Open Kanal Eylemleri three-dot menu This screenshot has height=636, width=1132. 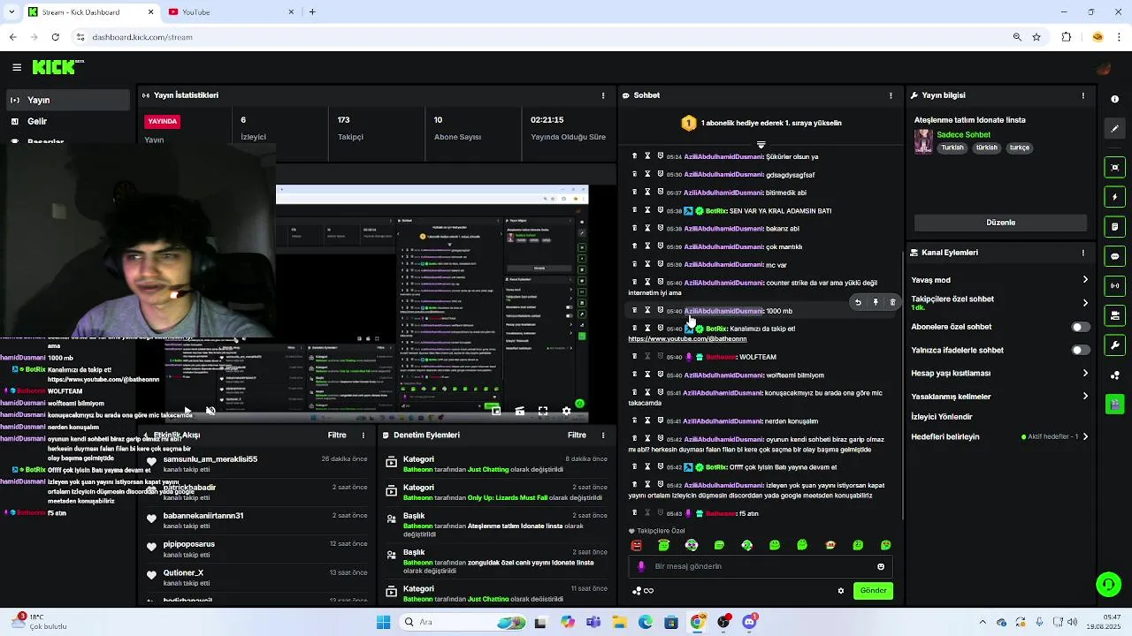[x=1082, y=253]
